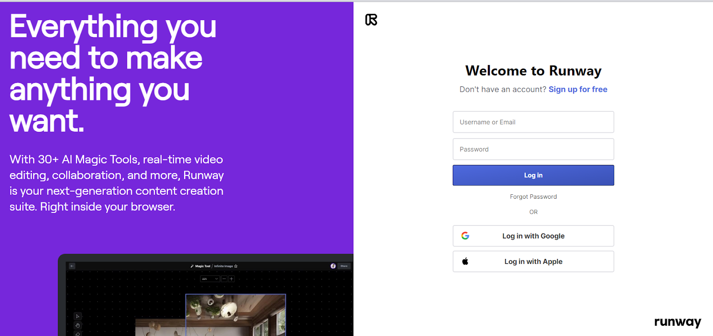Click the OR separator text
The height and width of the screenshot is (336, 713).
533,212
